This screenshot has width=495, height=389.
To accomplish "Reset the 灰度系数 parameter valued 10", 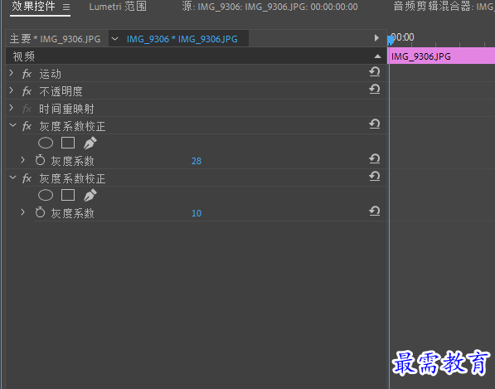I will [x=375, y=211].
